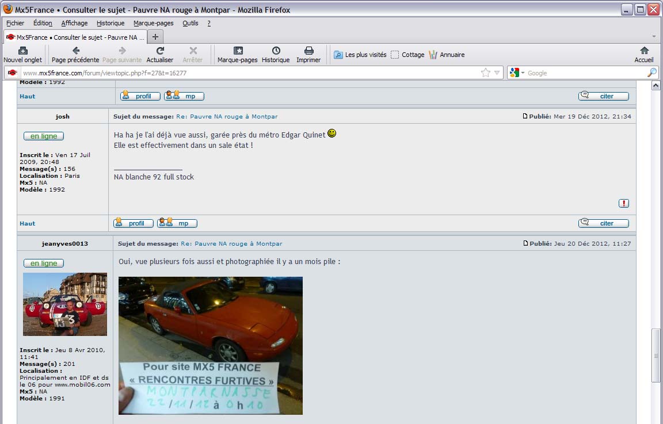
Task: Click the plus icon to open new tab
Action: [155, 37]
